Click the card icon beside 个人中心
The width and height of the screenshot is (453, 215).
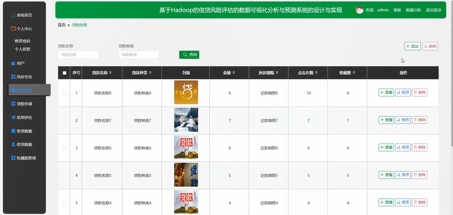13,29
